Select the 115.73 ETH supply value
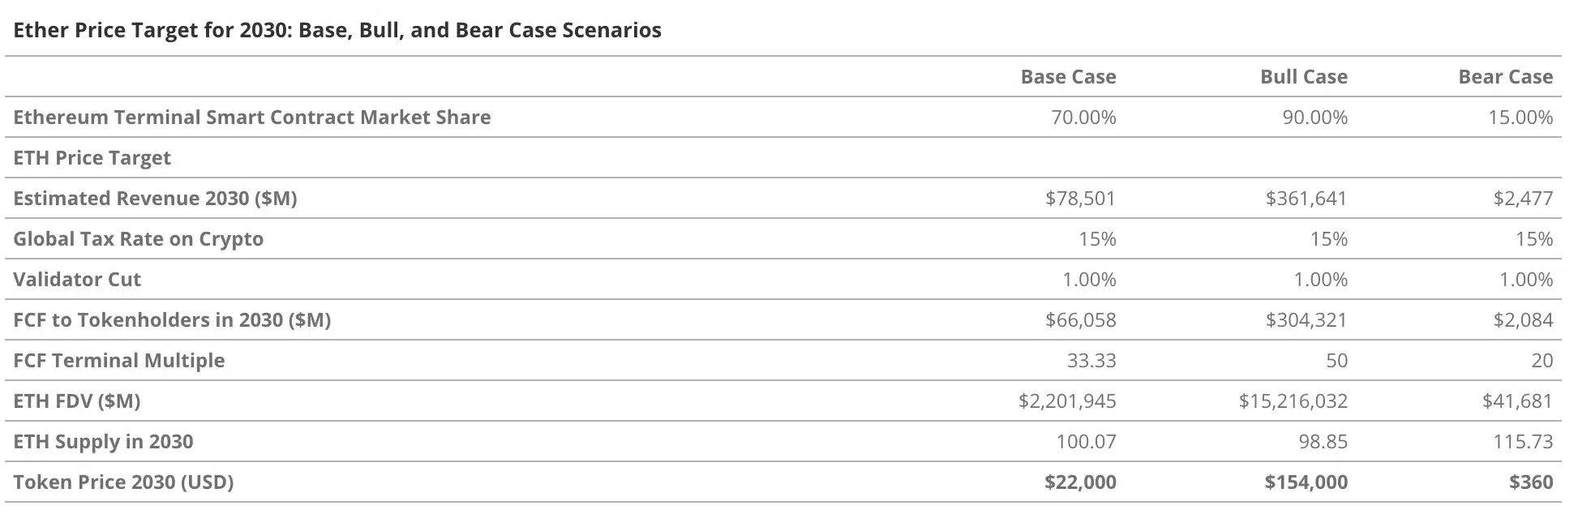The height and width of the screenshot is (527, 1578). [1523, 442]
